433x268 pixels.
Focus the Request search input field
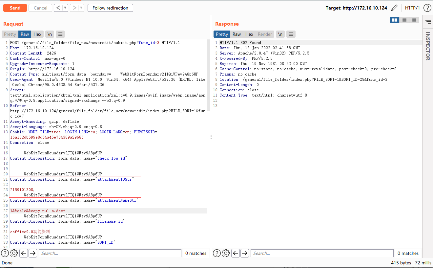pyautogui.click(x=110, y=253)
